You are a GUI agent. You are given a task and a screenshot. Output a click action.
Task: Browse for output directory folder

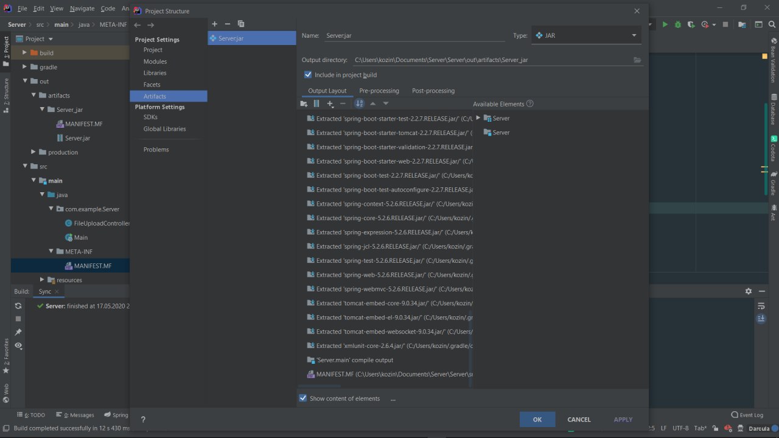(x=637, y=60)
